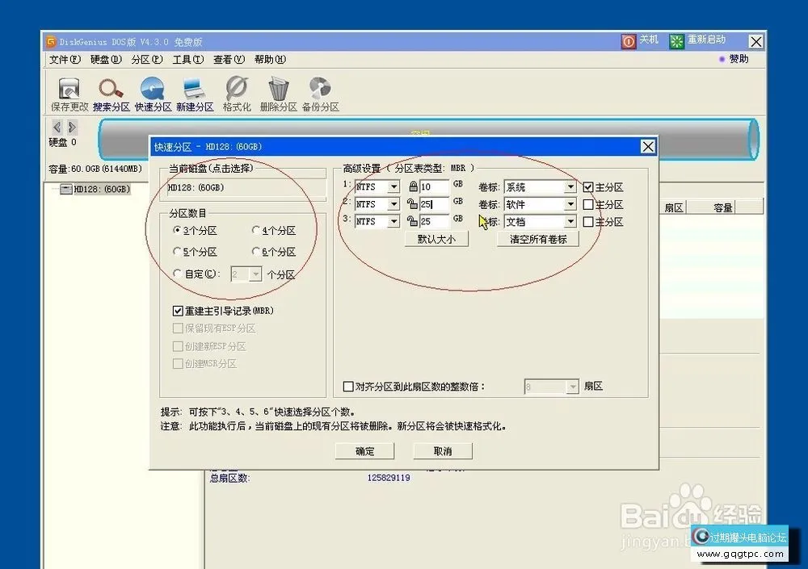Uncheck 重建主引导记录(MBR) checkbox
Screen dimensions: 808x569
(x=179, y=310)
